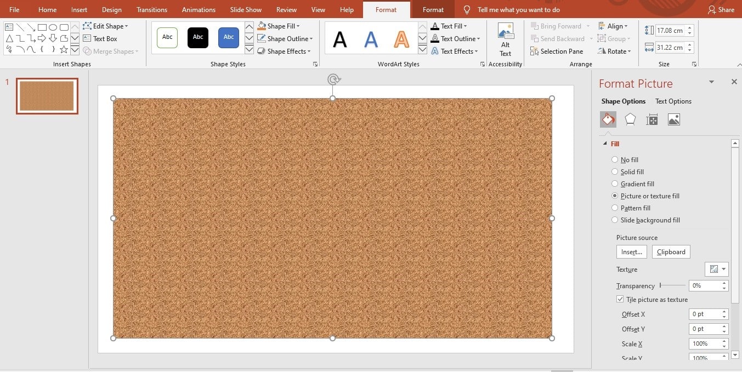
Task: Open the Design ribbon tab
Action: click(111, 10)
